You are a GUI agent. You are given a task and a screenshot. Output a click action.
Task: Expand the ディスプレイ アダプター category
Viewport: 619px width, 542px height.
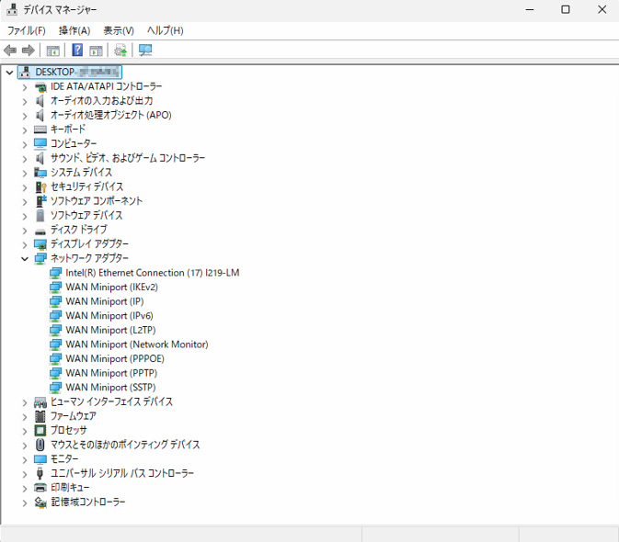(25, 244)
